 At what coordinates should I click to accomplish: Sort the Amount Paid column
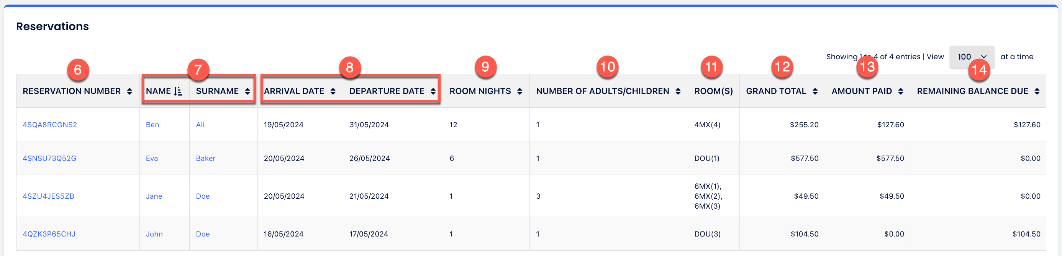[900, 91]
